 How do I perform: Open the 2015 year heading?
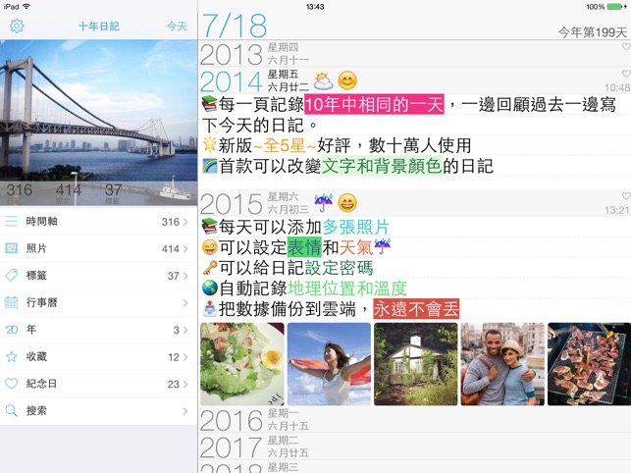(x=231, y=204)
